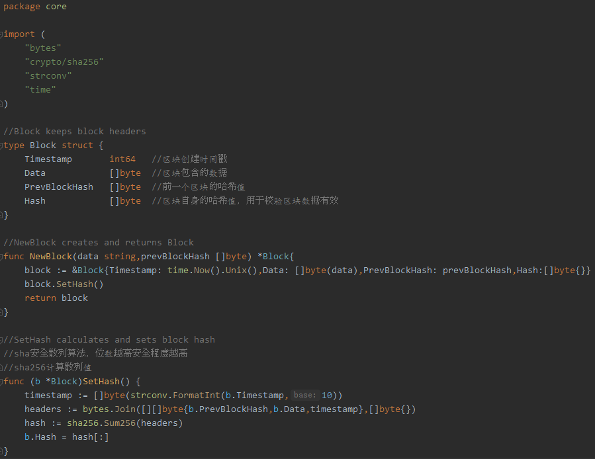Click the NewBlock function name
Image resolution: width=595 pixels, height=459 pixels.
pyautogui.click(x=51, y=257)
